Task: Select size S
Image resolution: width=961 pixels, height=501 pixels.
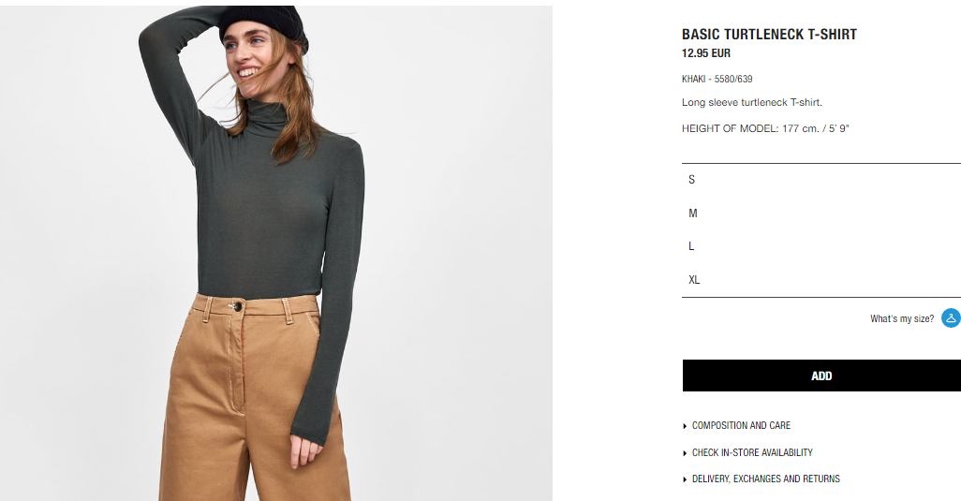Action: pyautogui.click(x=821, y=180)
